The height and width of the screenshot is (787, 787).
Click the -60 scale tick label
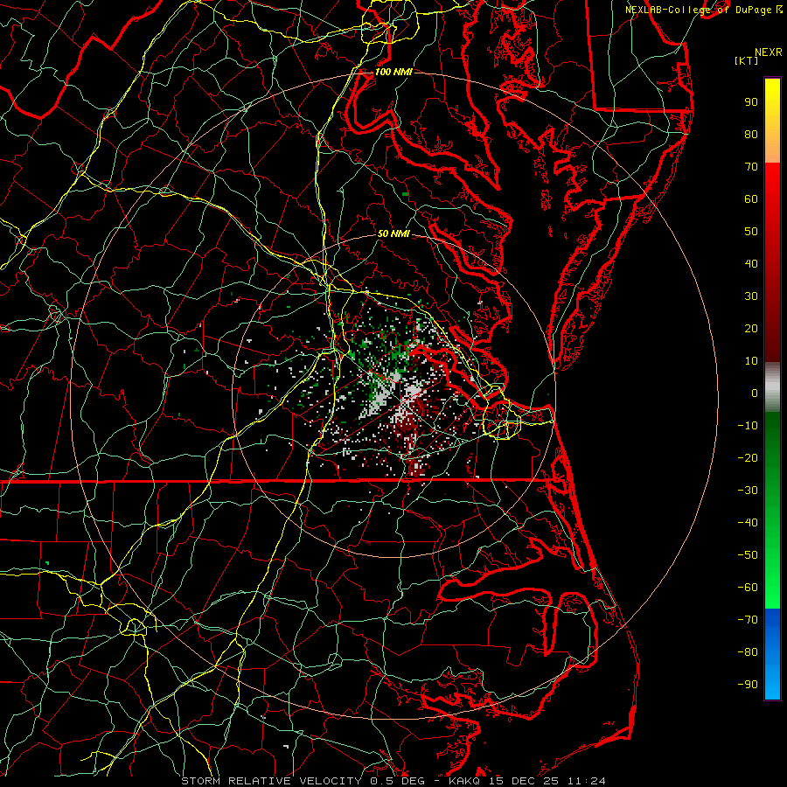click(x=748, y=588)
